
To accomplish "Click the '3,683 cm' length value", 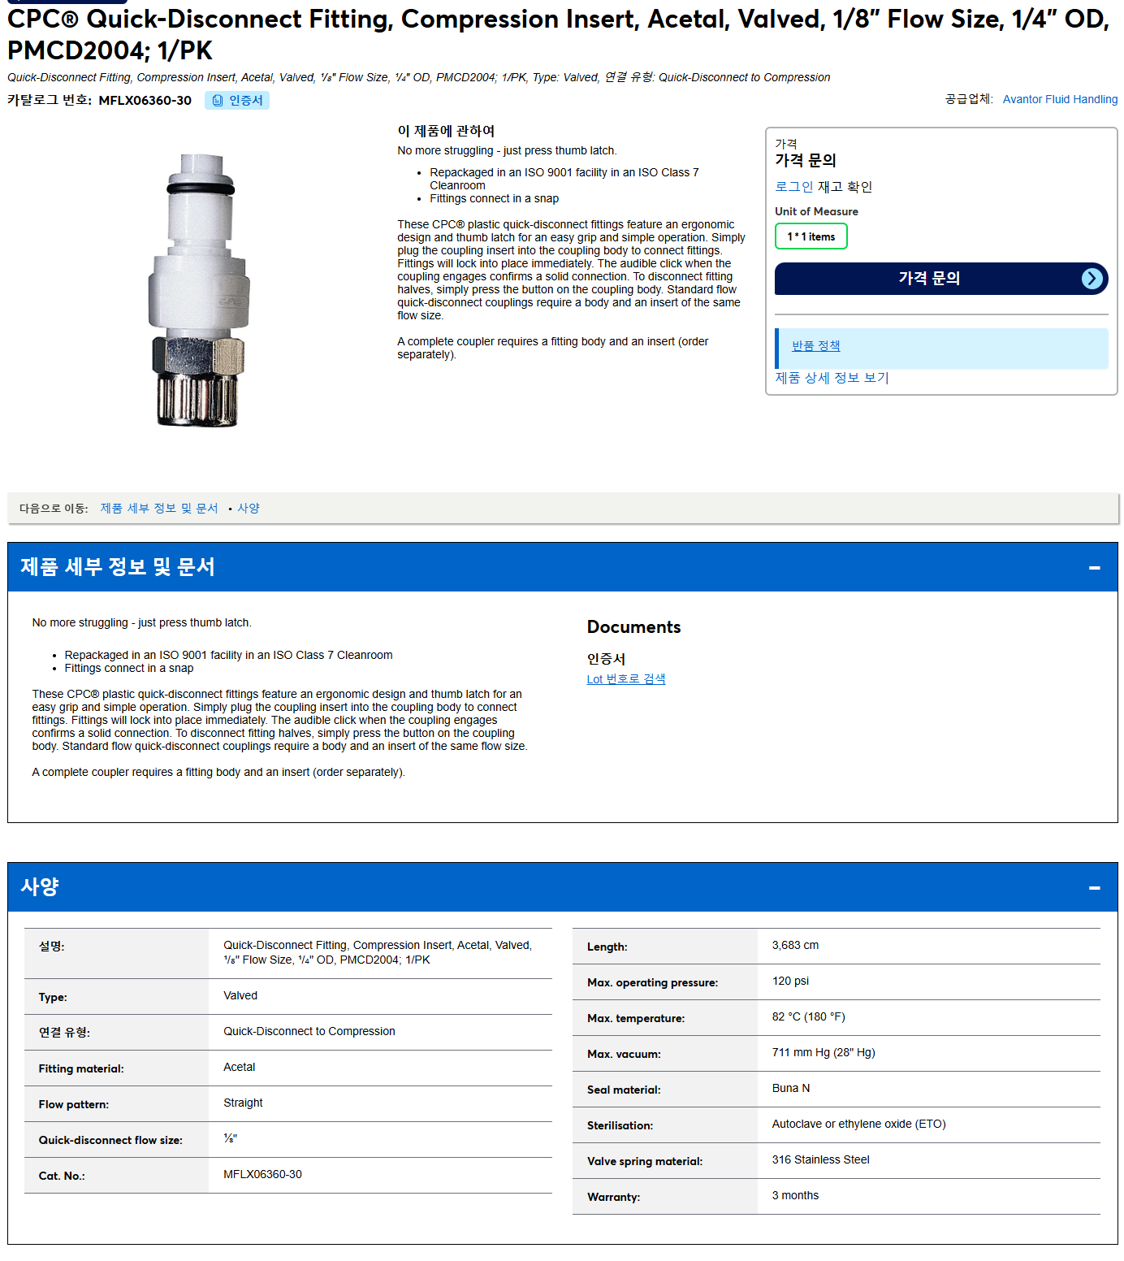I will pyautogui.click(x=795, y=945).
